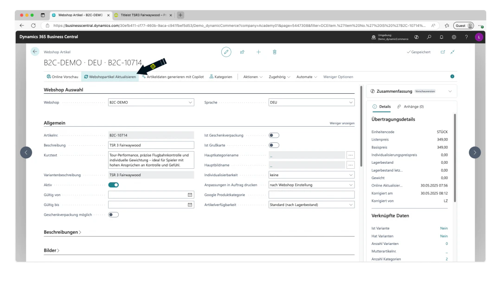Open the Zugehörig menu
Screen dimensions: 501x282
tap(279, 77)
